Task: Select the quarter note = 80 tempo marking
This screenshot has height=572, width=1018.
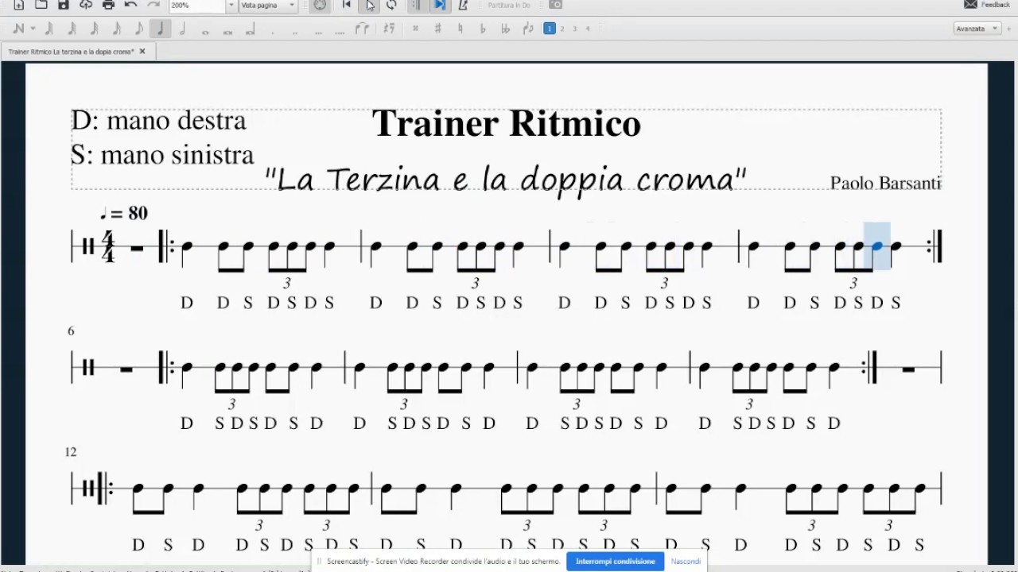Action: click(x=123, y=213)
